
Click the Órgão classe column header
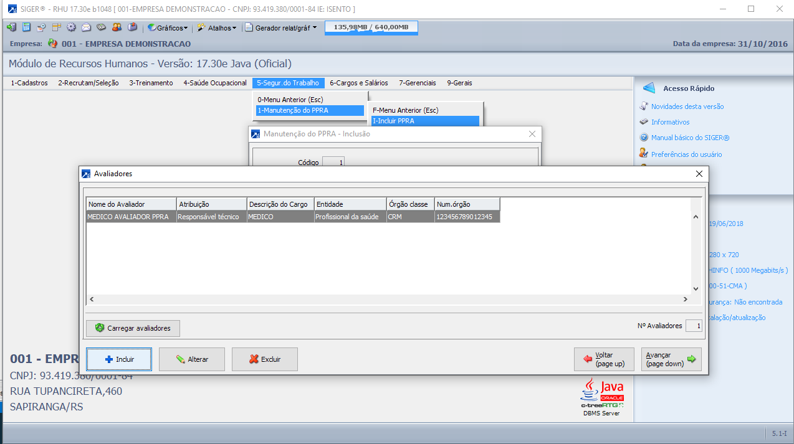click(x=411, y=204)
